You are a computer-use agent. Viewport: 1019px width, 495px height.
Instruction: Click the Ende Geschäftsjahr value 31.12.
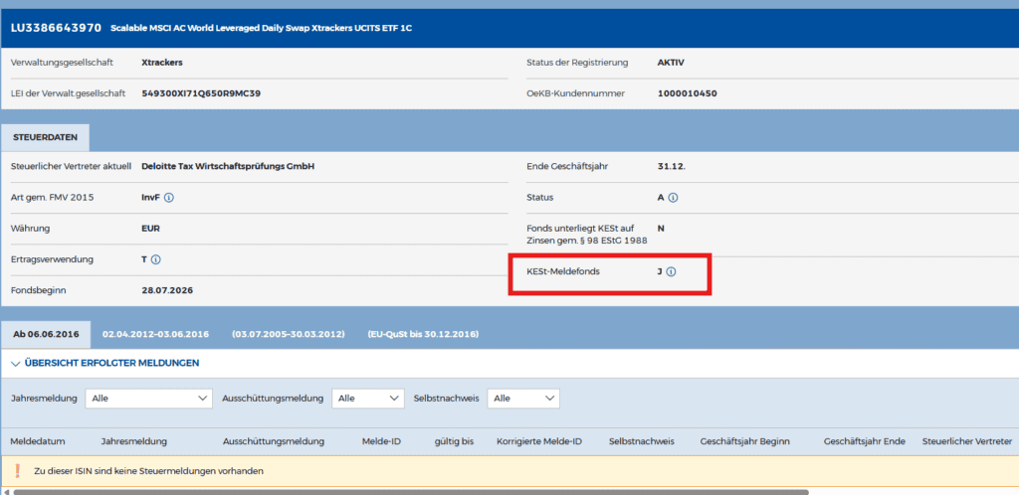tap(672, 166)
